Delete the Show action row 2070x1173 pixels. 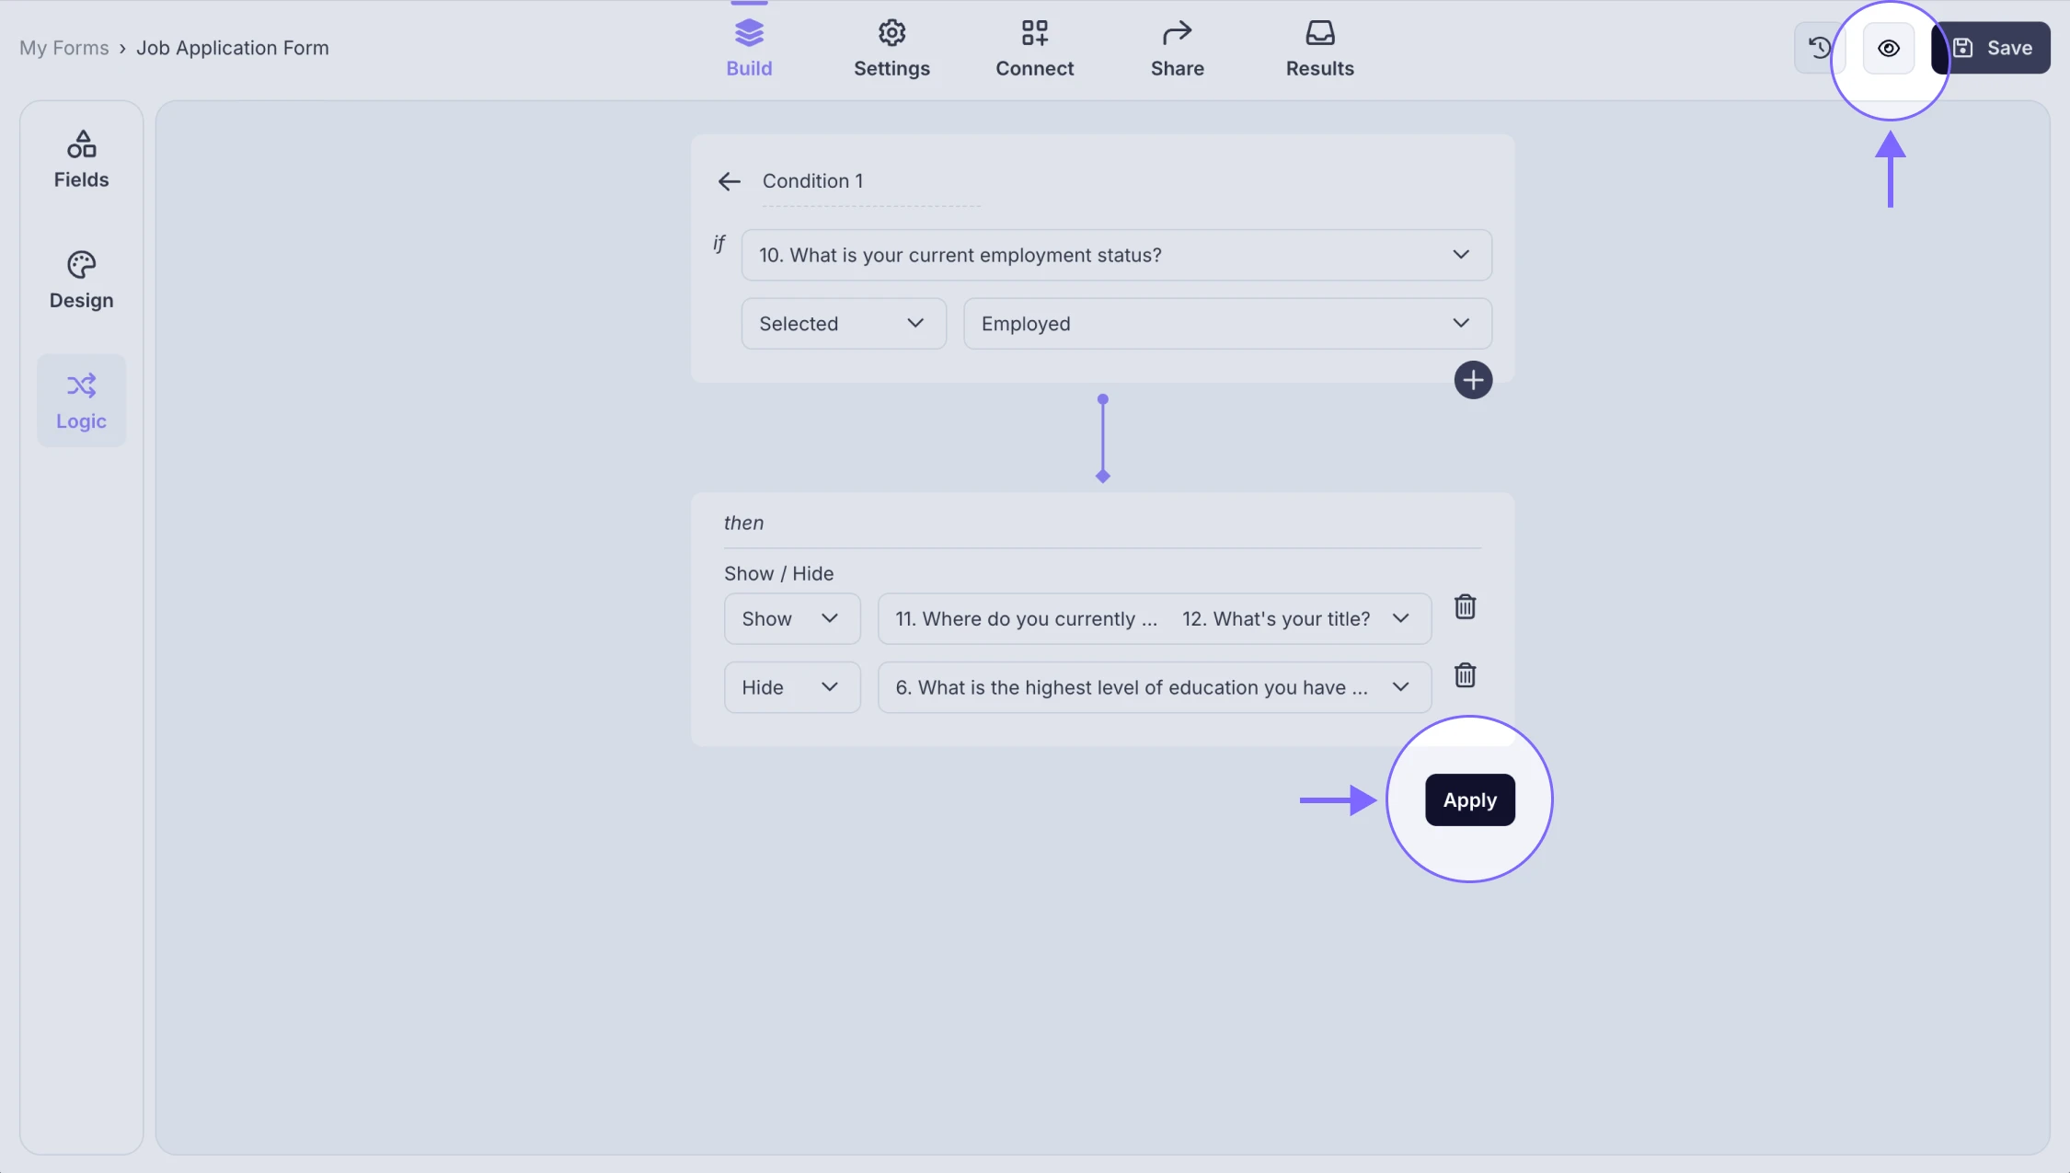click(1465, 606)
